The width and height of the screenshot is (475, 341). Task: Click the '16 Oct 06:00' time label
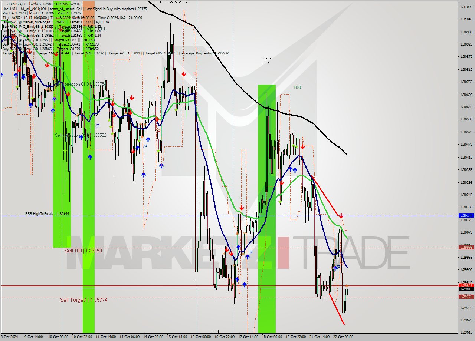click(x=201, y=337)
